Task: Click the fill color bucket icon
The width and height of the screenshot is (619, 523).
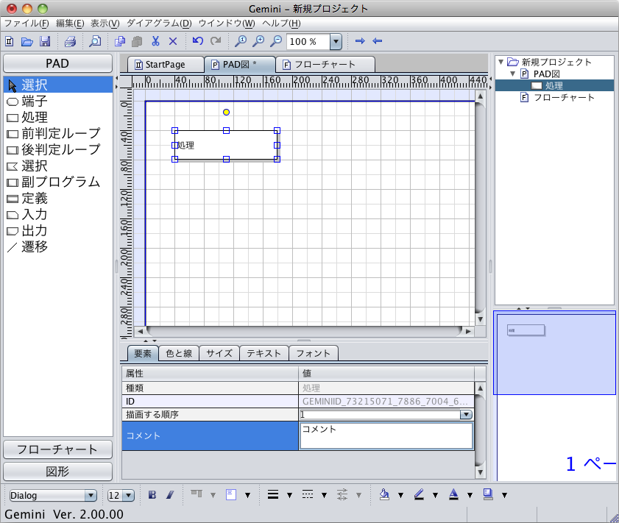Action: point(384,494)
